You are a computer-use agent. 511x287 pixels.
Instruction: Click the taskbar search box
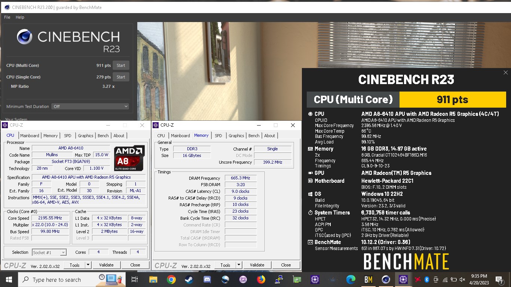71,280
